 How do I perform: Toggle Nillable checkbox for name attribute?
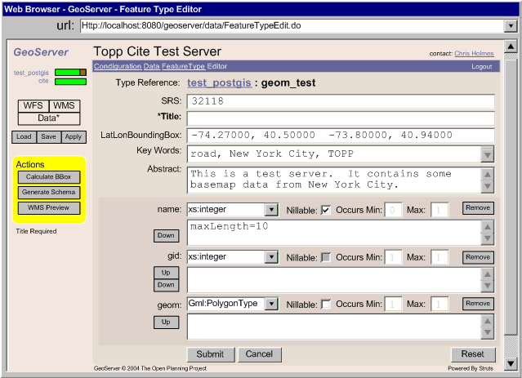pyautogui.click(x=326, y=210)
